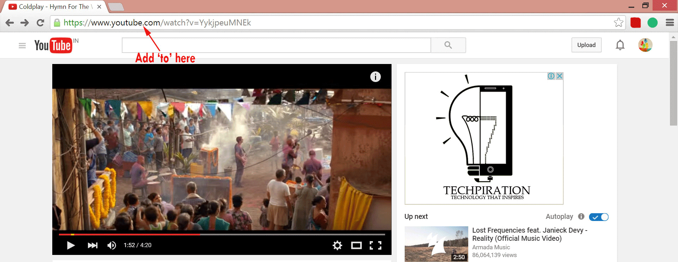
Task: Skip to the next video
Action: pos(93,245)
